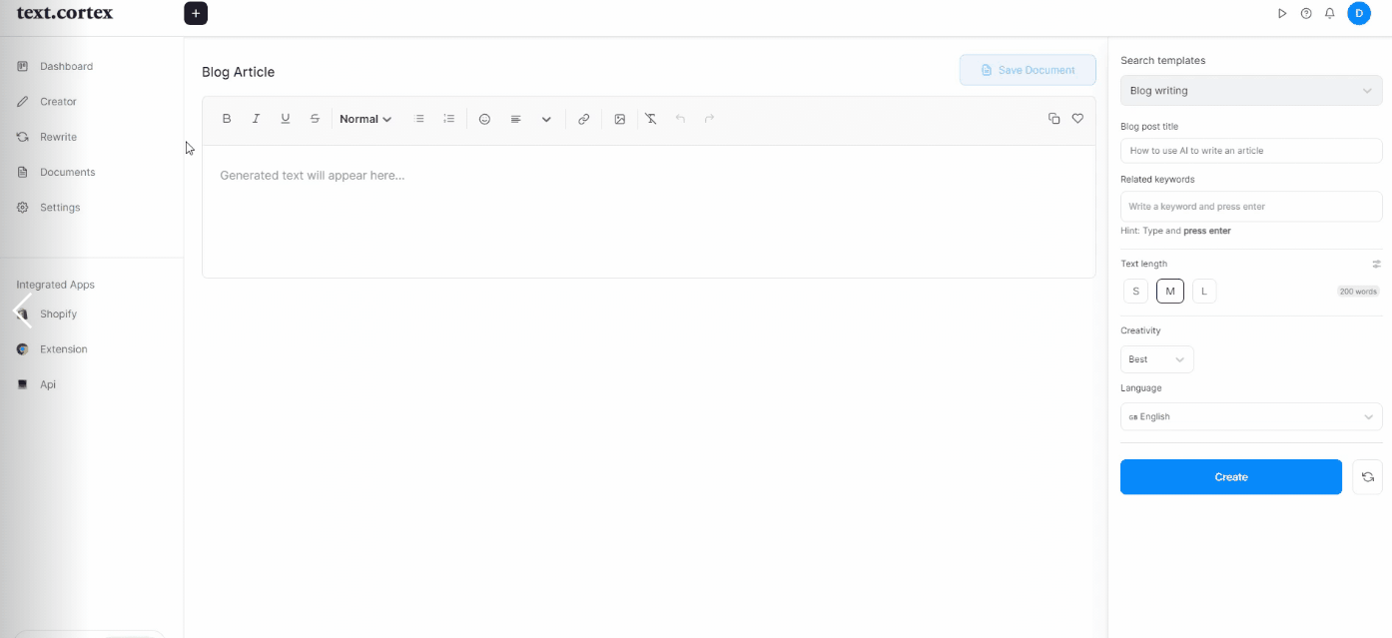Open the Normal text style dropdown
1392x638 pixels.
pyautogui.click(x=365, y=119)
